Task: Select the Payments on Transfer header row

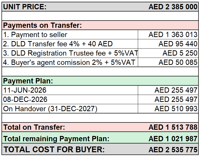Action: 100,25
